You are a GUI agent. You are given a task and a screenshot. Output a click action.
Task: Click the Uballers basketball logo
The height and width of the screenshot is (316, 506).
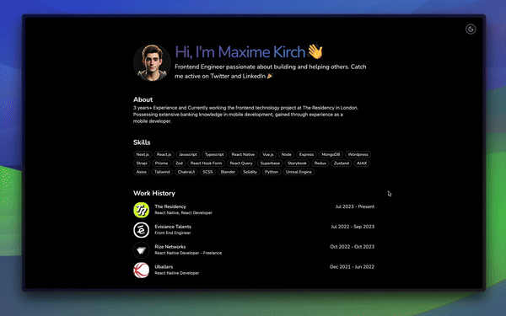[142, 270]
